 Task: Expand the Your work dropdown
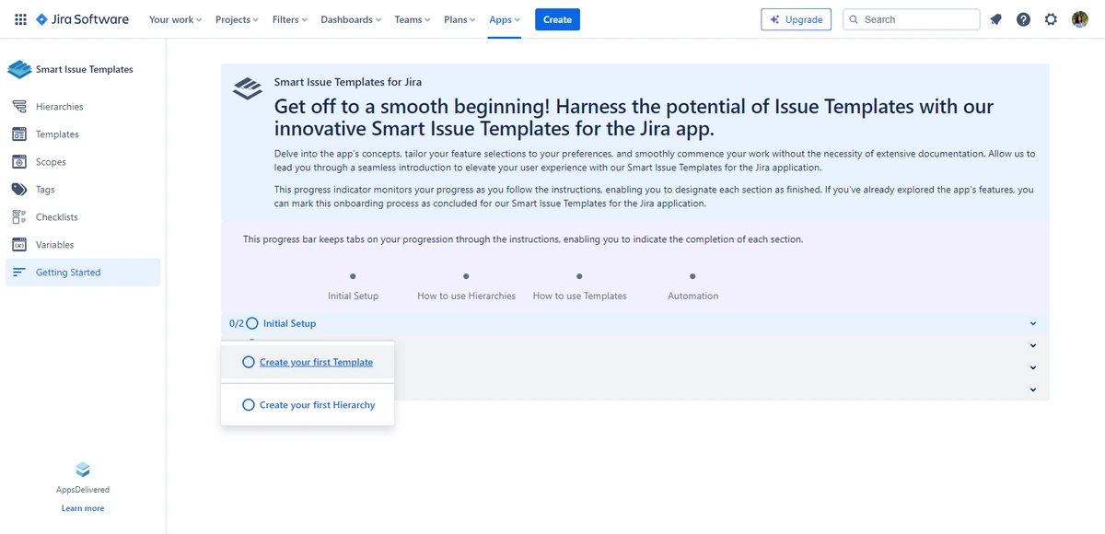click(175, 19)
